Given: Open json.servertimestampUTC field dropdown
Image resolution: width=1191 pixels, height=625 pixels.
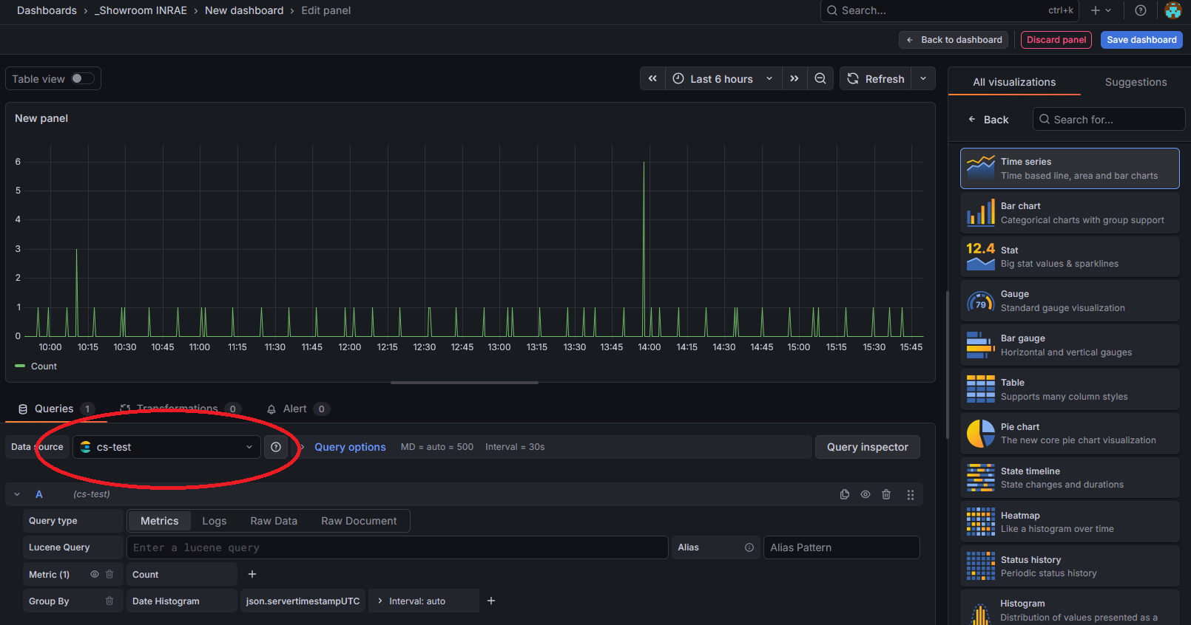Looking at the screenshot, I should coord(303,601).
